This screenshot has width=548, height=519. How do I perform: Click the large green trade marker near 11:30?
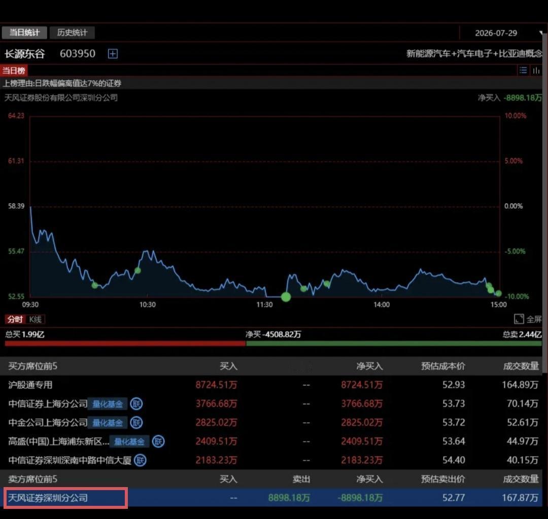point(286,297)
